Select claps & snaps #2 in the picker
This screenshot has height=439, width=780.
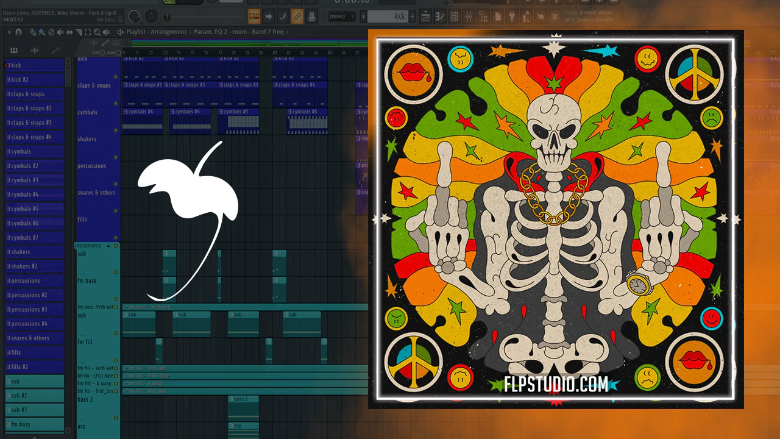(x=35, y=109)
